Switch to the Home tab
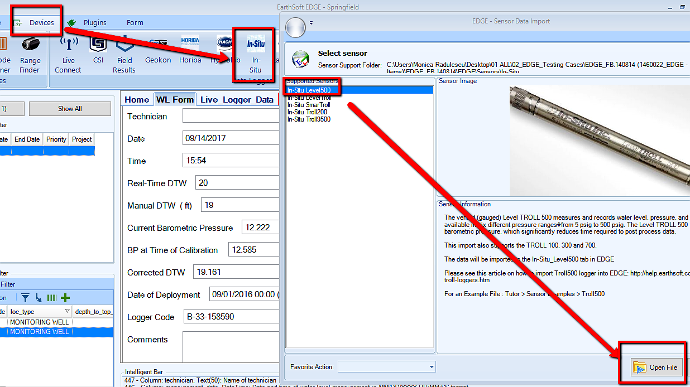 point(137,100)
